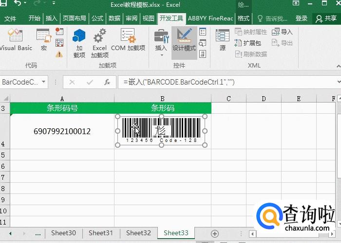Click previous sheet navigation arrow
The image size is (341, 243).
(x=10, y=234)
